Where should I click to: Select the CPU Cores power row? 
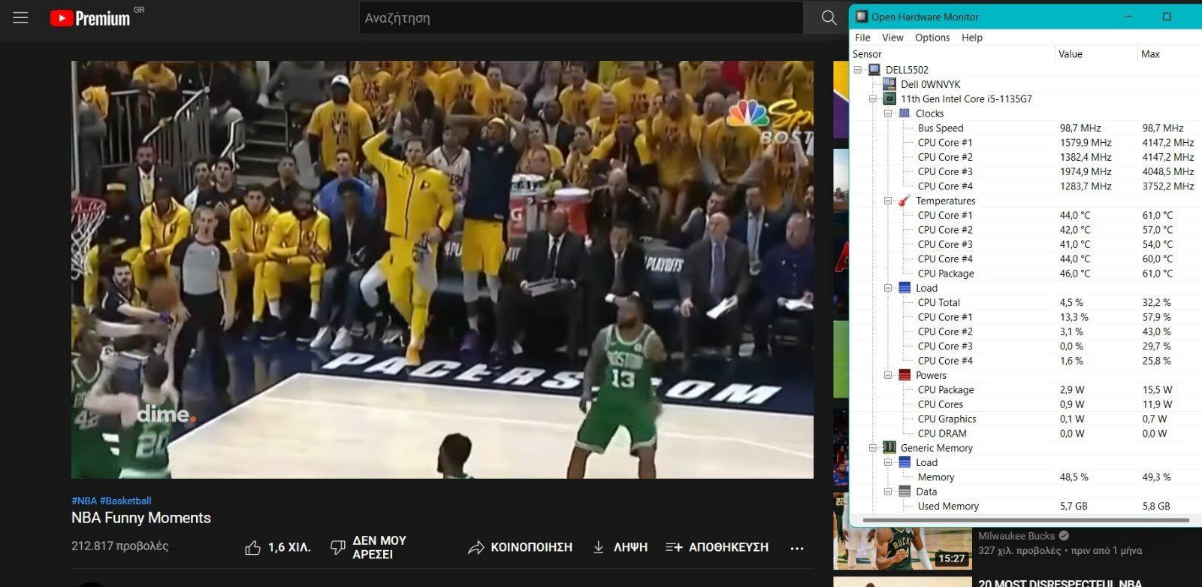[1025, 404]
